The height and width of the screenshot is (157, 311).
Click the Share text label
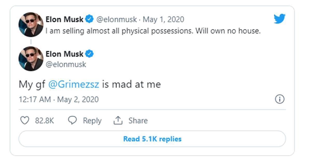coord(138,121)
